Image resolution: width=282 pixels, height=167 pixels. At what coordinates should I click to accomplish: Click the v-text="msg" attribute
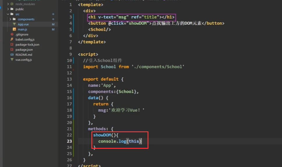[x=113, y=17]
